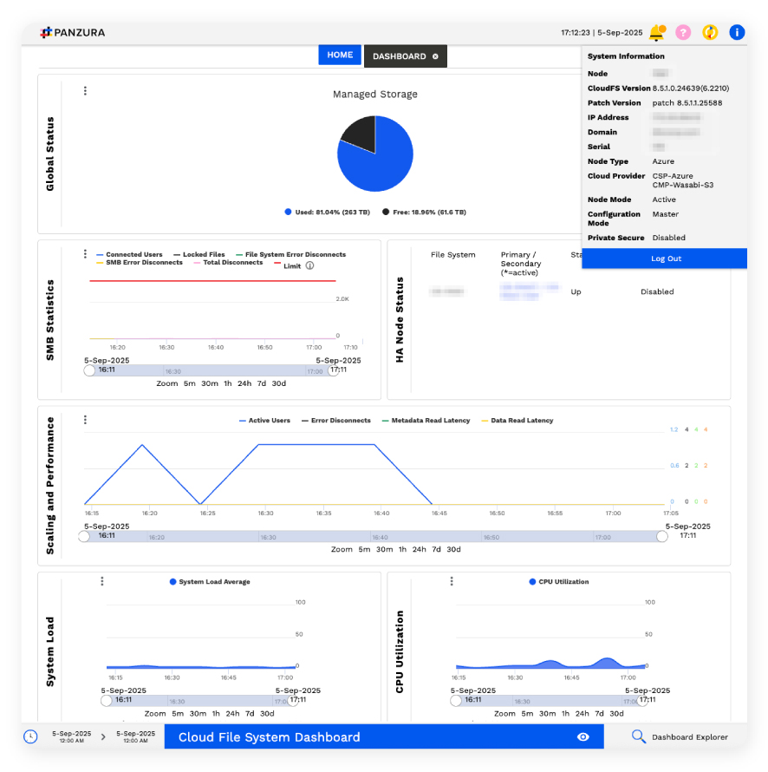
Task: Toggle Error Disconnects legend in Scaling panel
Action: [336, 421]
